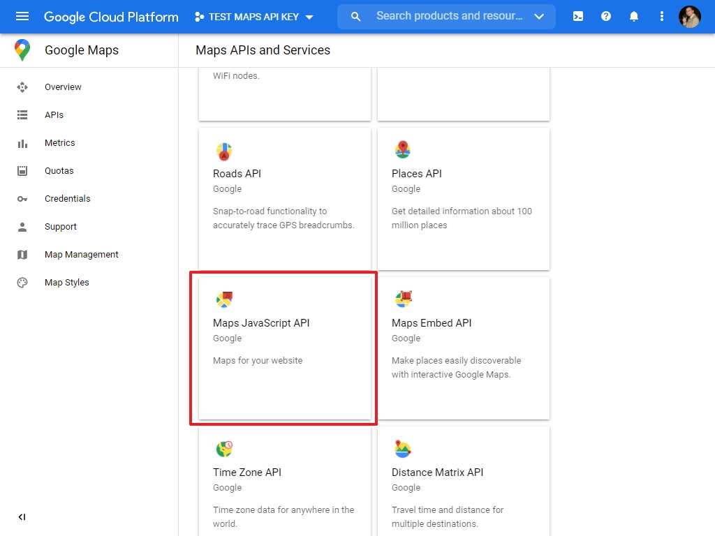Open APIs in sidebar
This screenshot has width=715, height=536.
54,115
